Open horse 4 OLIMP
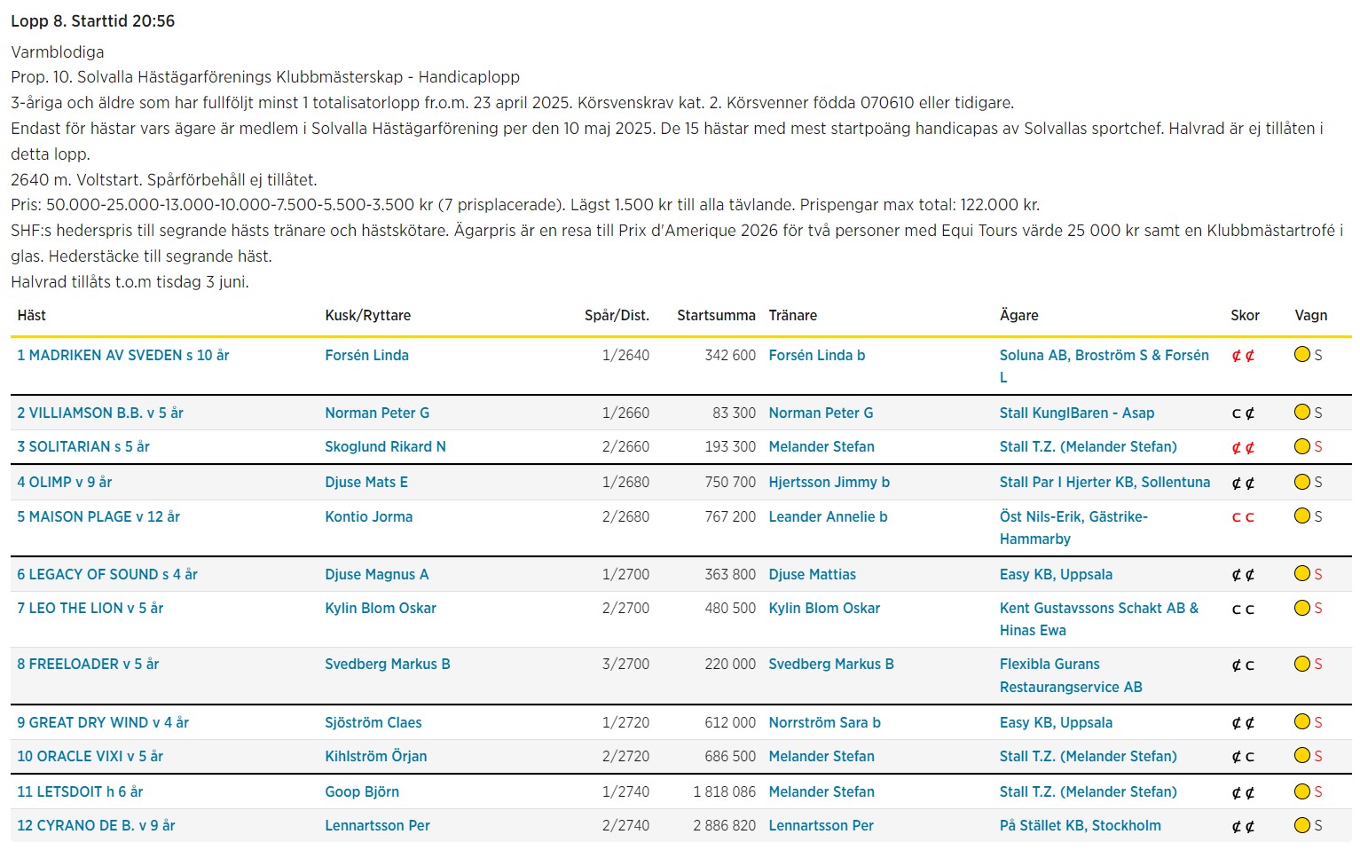This screenshot has height=850, width=1360. click(65, 482)
